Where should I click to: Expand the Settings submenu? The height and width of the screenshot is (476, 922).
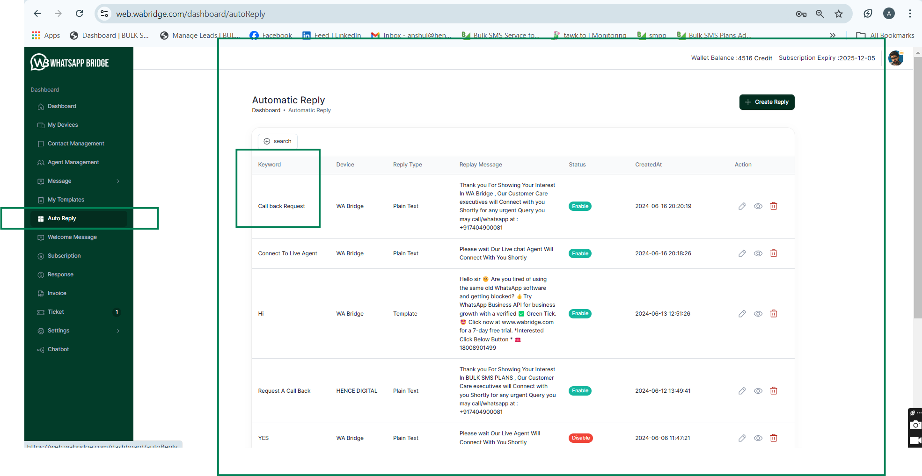79,331
